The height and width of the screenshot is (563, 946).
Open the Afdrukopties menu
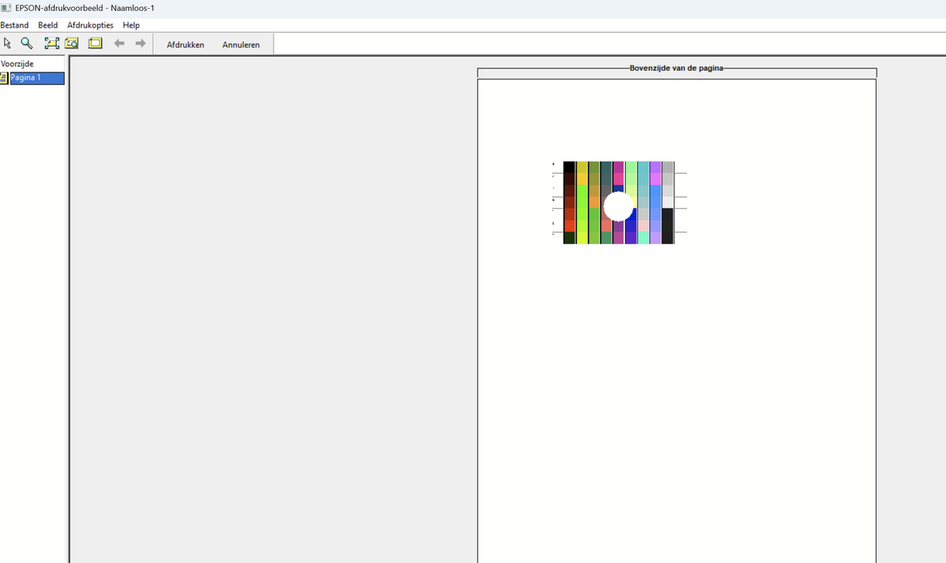coord(90,25)
